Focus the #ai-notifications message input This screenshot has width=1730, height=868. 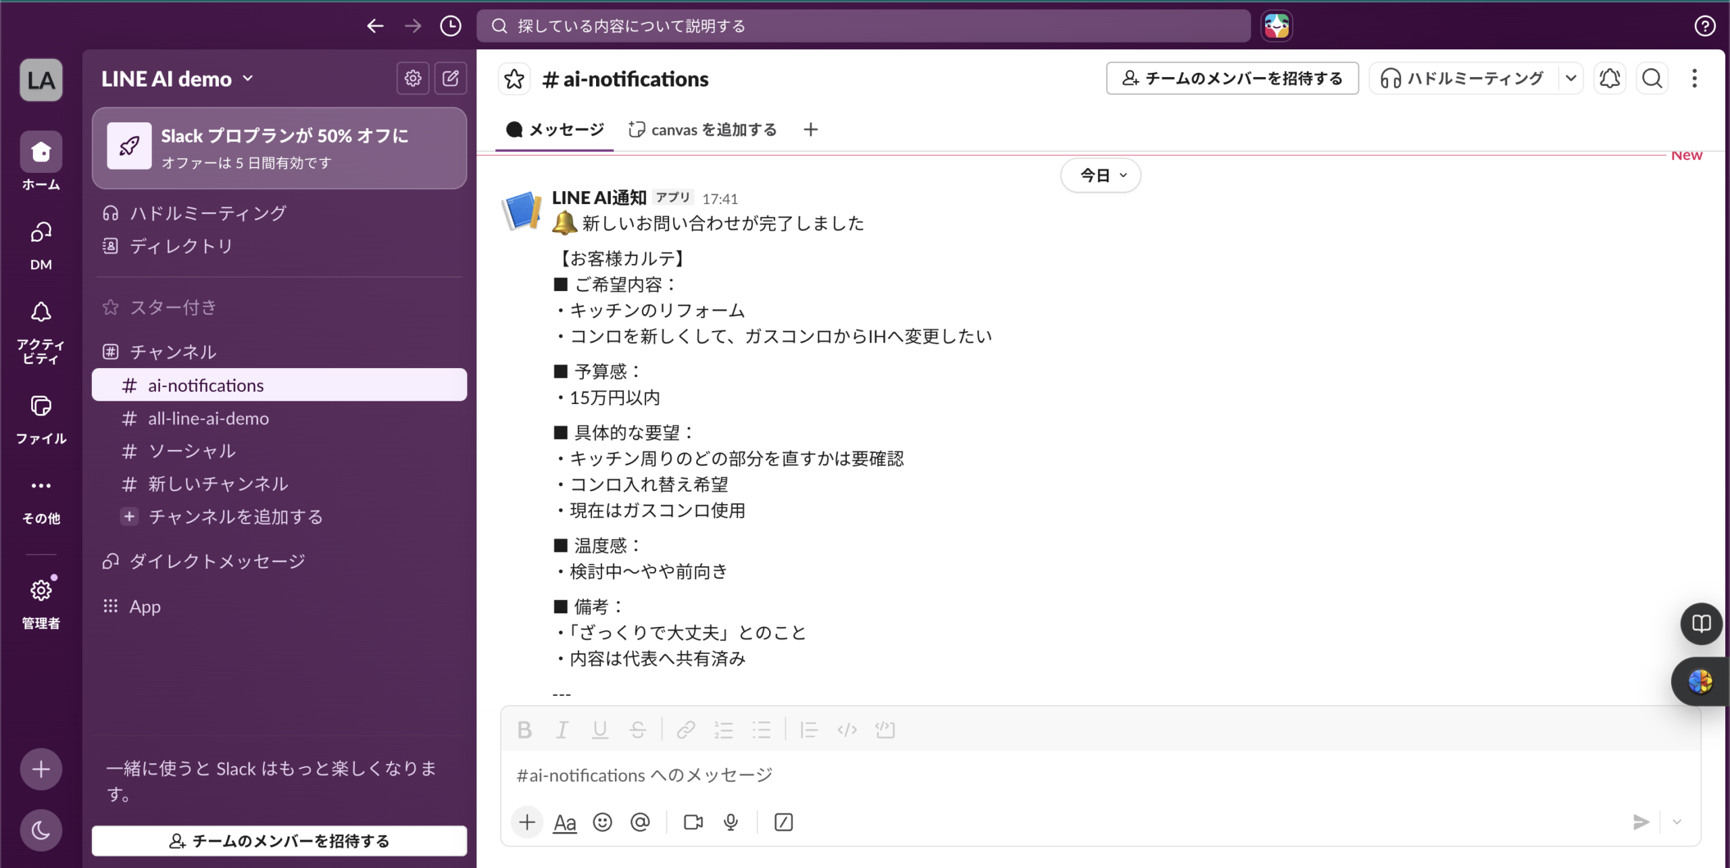1100,775
